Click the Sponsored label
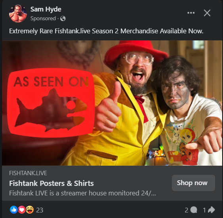 [x=43, y=18]
